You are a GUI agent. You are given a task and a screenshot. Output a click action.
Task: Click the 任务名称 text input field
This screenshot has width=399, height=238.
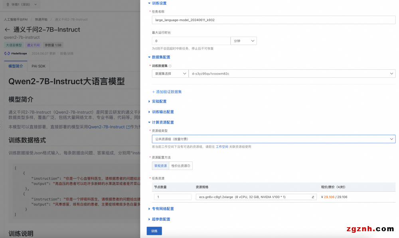pos(273,20)
